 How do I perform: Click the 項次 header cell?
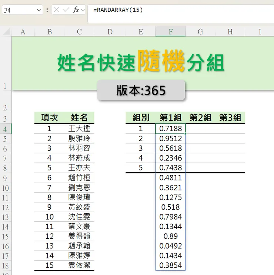pyautogui.click(x=50, y=118)
